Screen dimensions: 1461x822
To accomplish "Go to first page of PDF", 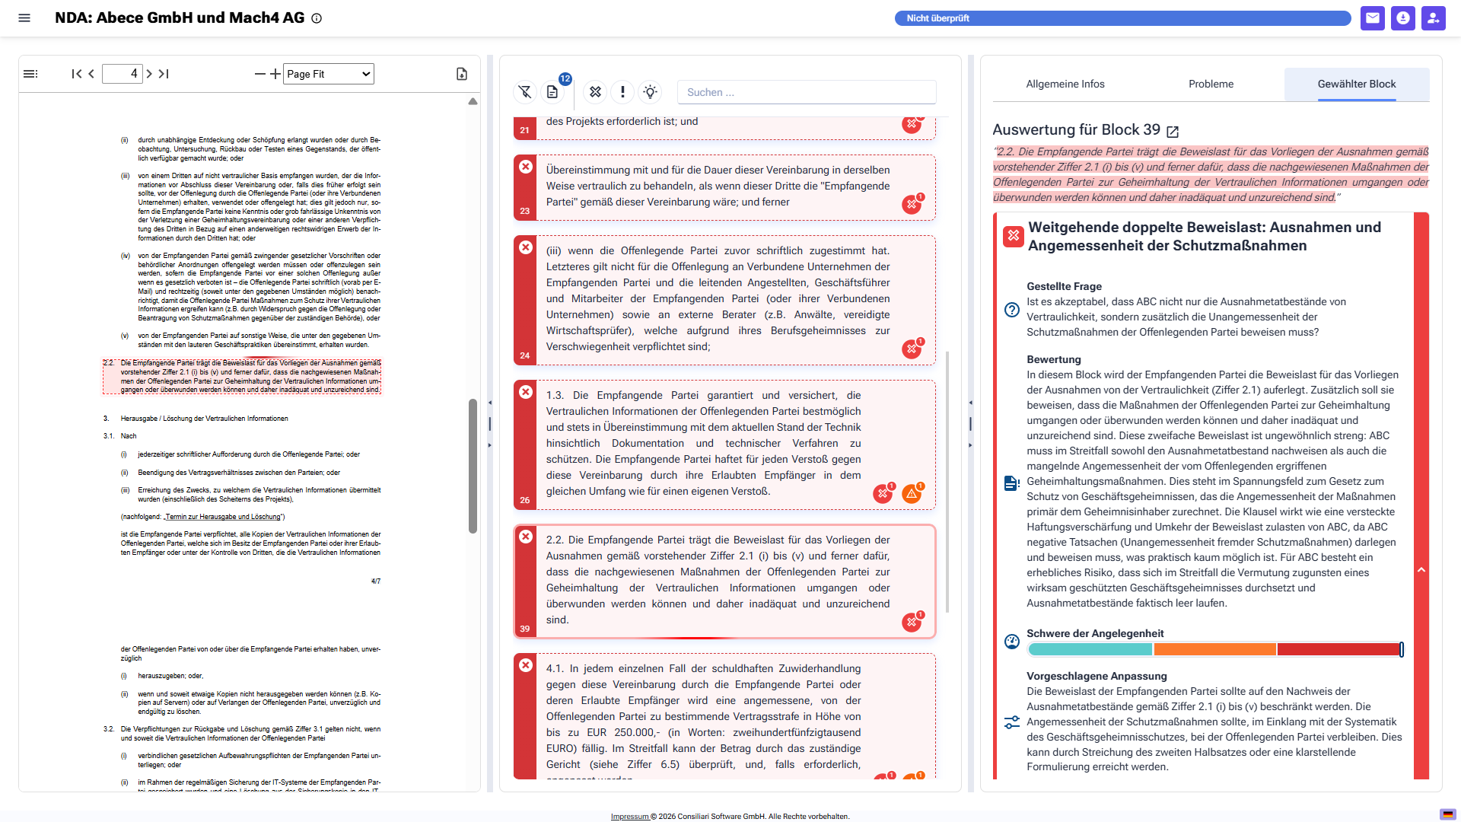I will (76, 74).
